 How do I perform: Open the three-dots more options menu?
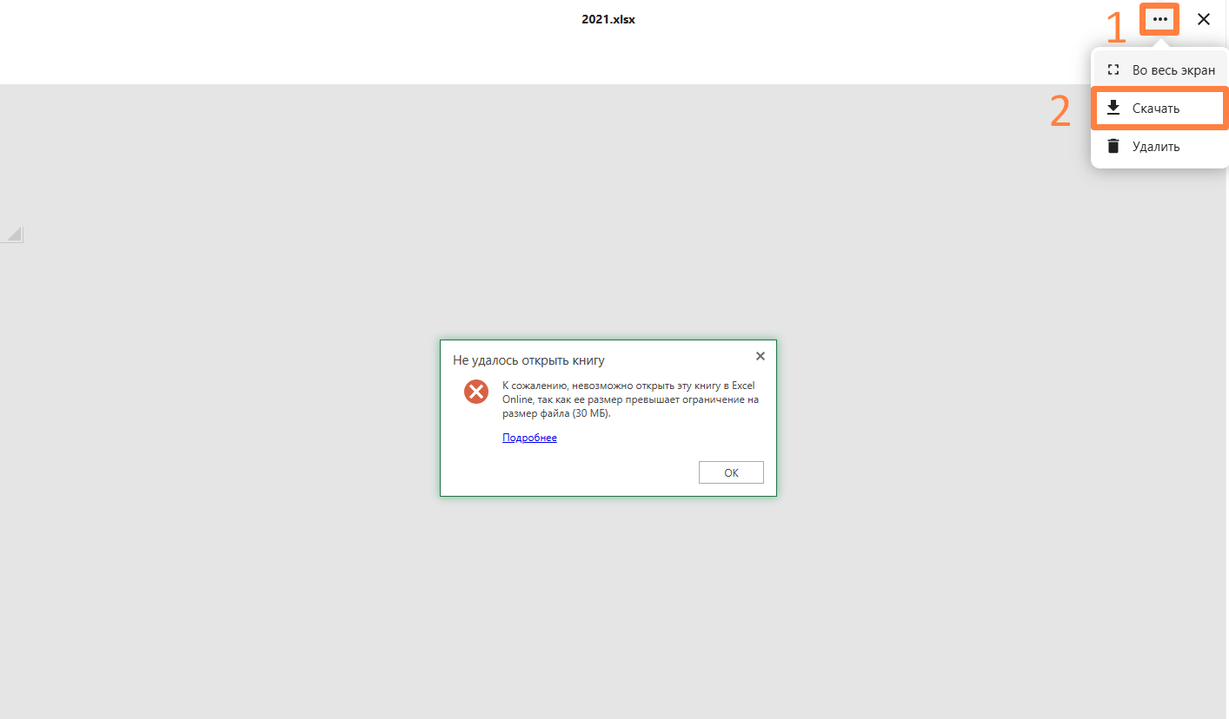(x=1159, y=19)
